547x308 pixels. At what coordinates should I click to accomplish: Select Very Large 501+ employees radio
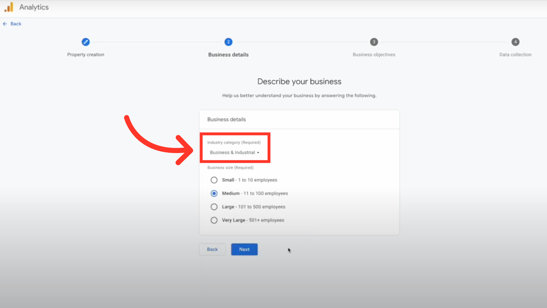click(214, 220)
